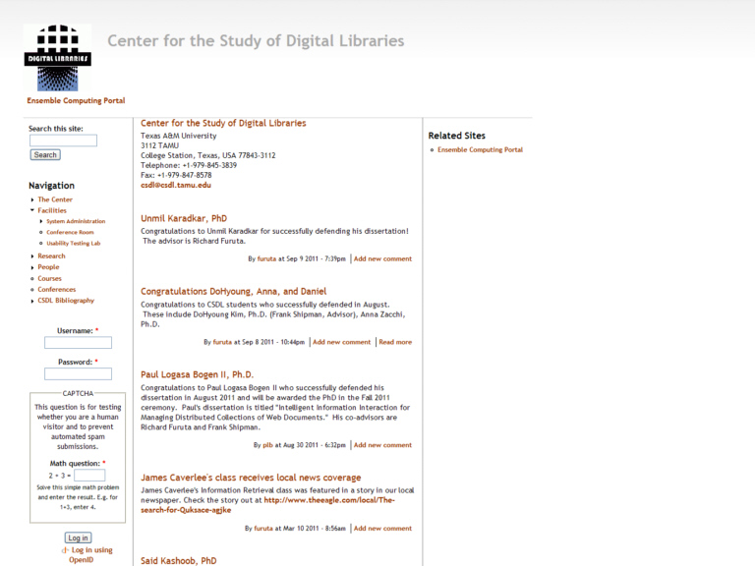Open theeagle.com story link
Screen dimensions: 755x566
[x=267, y=505]
